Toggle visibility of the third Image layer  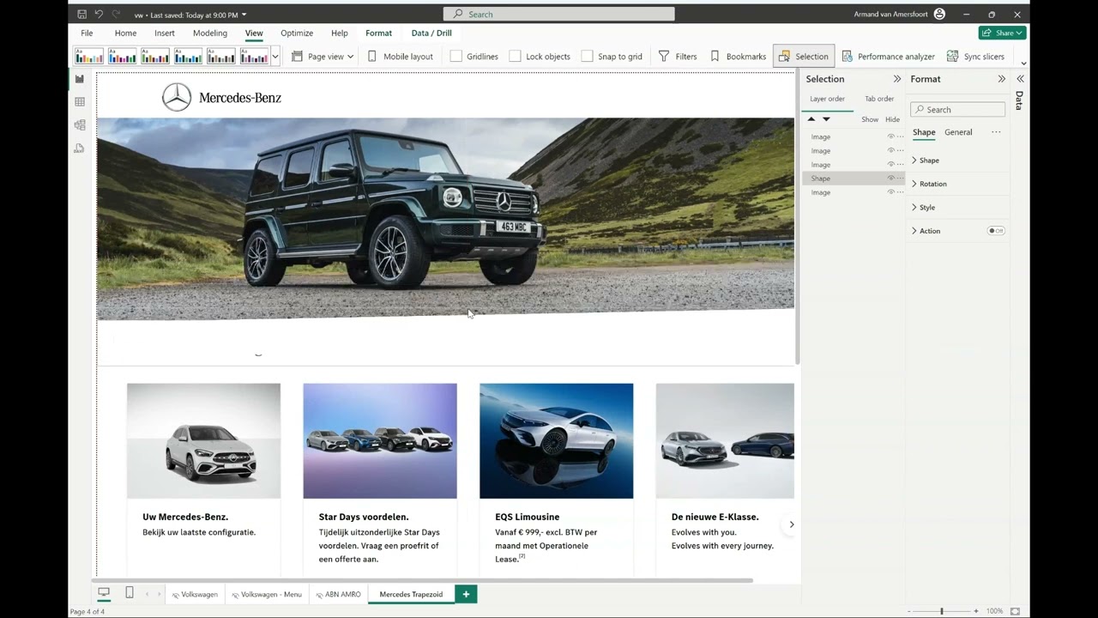click(x=890, y=164)
